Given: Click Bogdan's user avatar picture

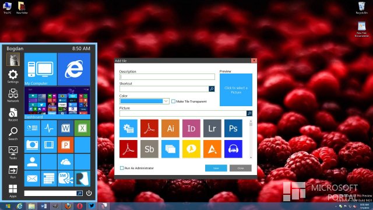Looking at the screenshot, I should (x=13, y=60).
